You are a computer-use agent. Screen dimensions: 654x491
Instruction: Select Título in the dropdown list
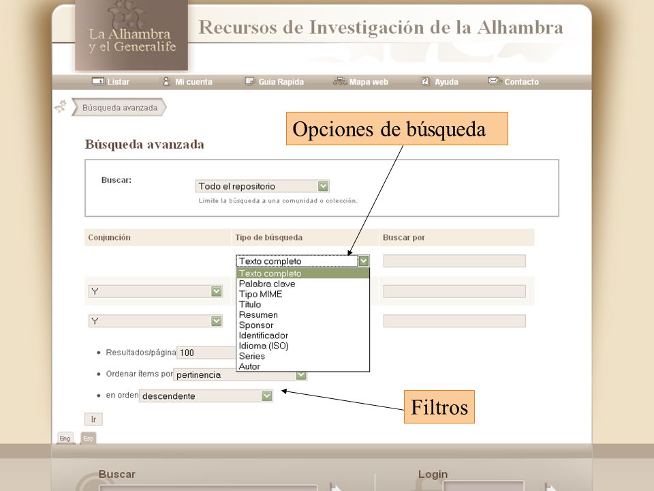[x=302, y=304]
